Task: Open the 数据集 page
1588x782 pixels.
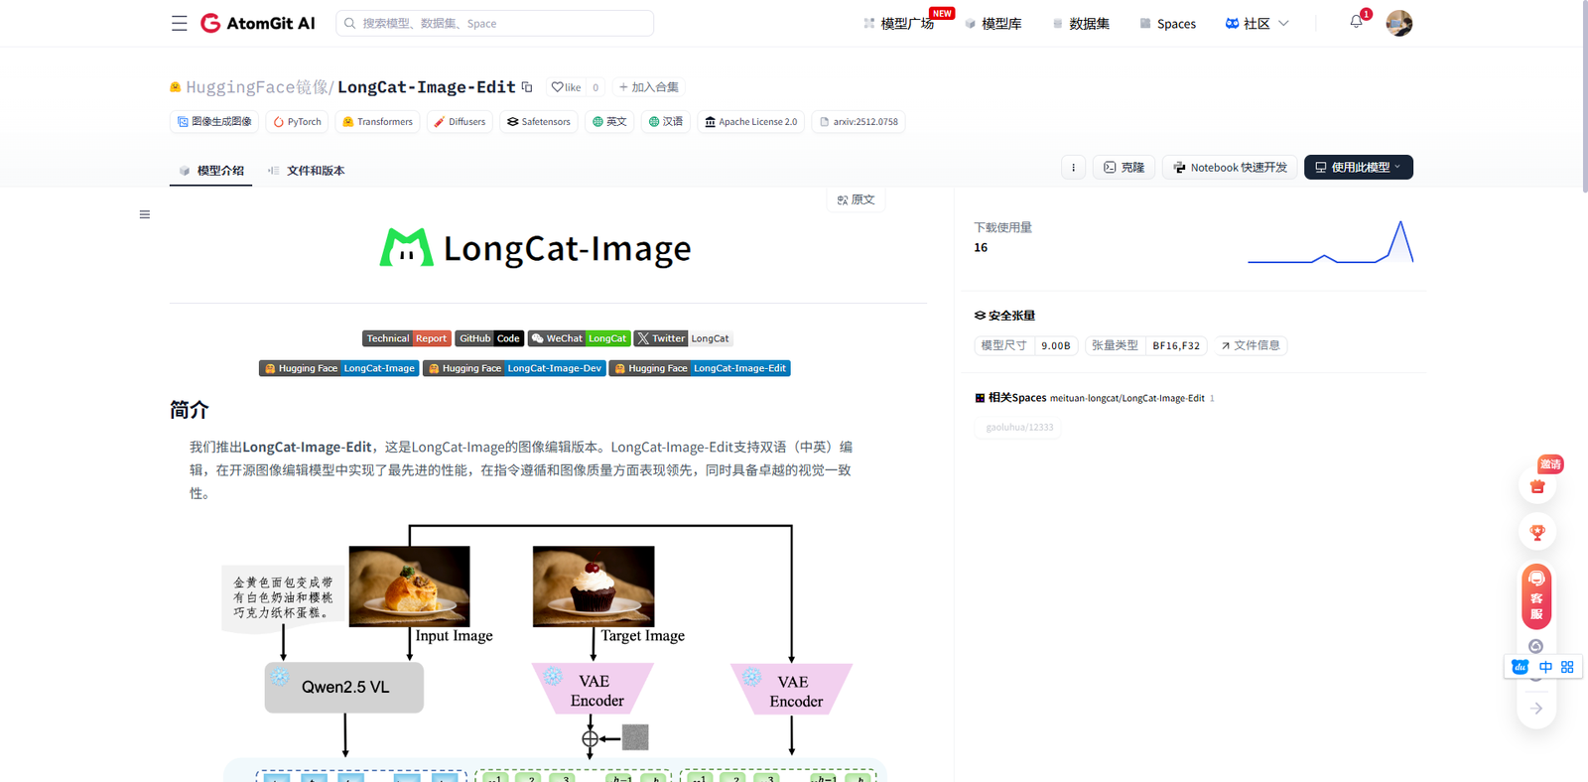Action: [1081, 24]
